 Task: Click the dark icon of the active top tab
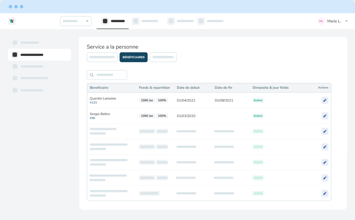coord(105,21)
